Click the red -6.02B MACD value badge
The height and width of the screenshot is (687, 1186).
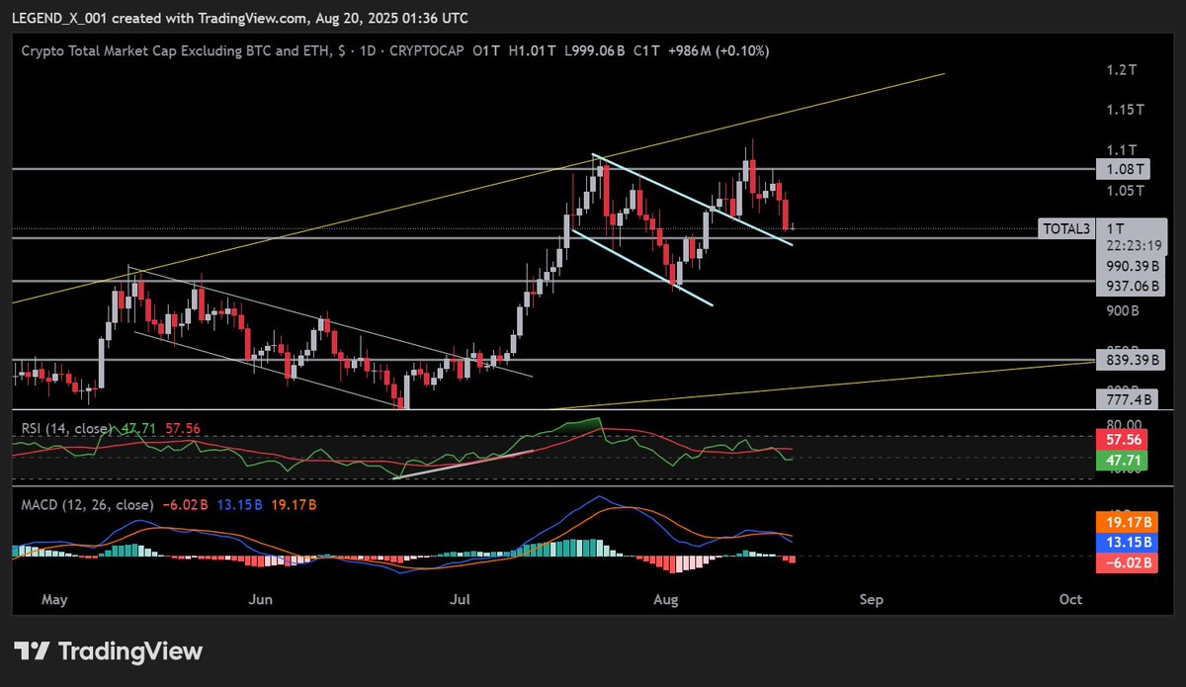[x=1129, y=563]
